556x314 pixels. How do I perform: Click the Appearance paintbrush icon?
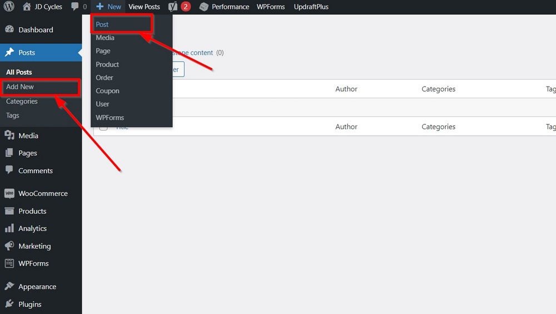(9, 286)
